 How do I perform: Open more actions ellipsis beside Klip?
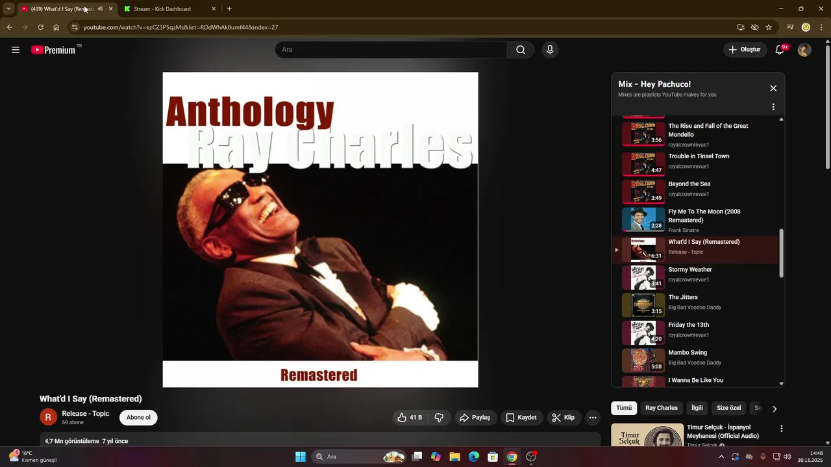(593, 418)
